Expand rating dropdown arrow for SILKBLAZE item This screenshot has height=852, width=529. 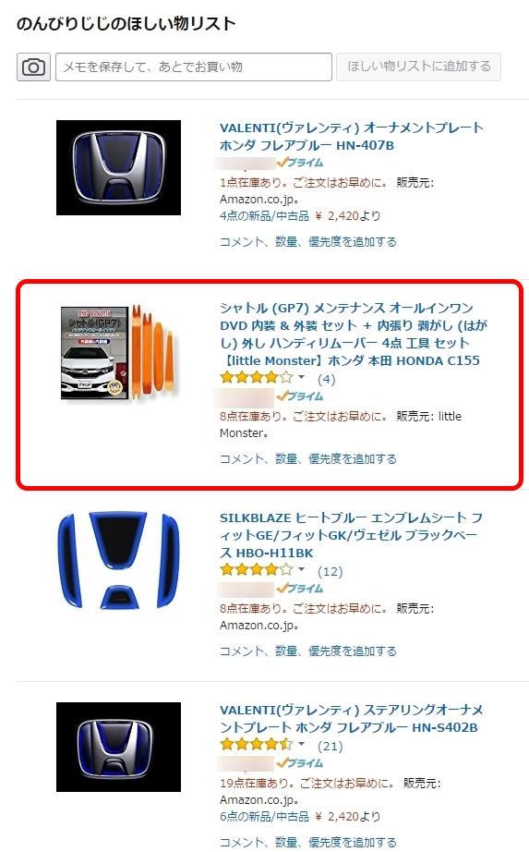tap(302, 569)
